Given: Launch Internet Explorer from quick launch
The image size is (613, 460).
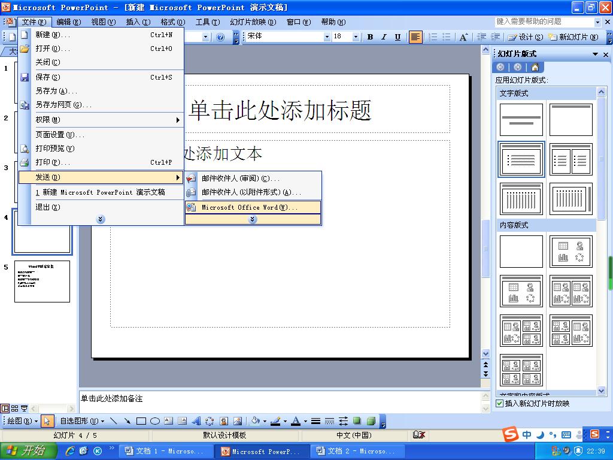Looking at the screenshot, I should point(70,451).
